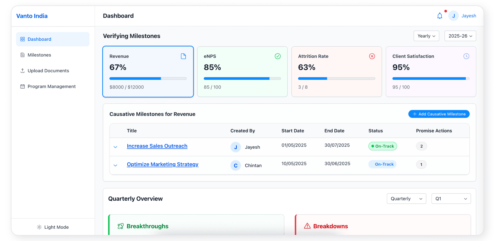Click the Attrition Rate progress bar

337,78
